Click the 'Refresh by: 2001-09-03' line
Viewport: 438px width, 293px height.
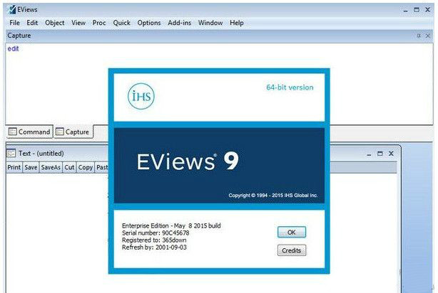click(x=154, y=247)
